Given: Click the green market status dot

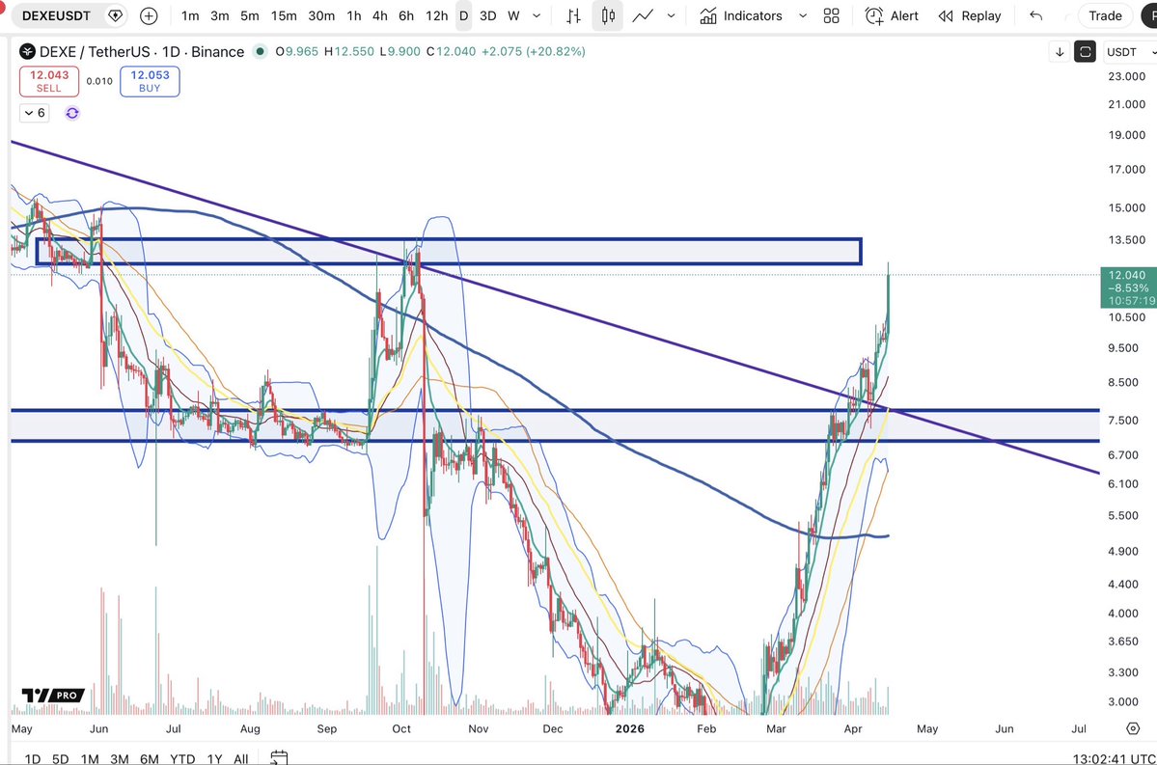Looking at the screenshot, I should pos(260,51).
